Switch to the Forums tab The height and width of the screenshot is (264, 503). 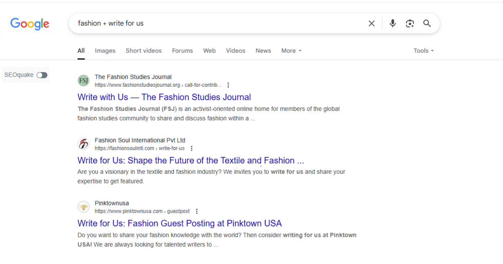pyautogui.click(x=182, y=51)
